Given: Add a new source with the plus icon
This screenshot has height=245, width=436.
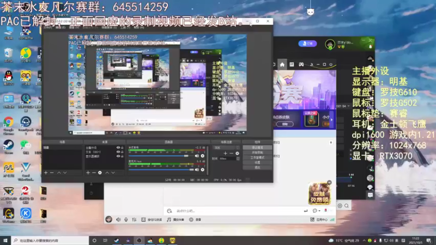Looking at the screenshot, I should click(88, 173).
